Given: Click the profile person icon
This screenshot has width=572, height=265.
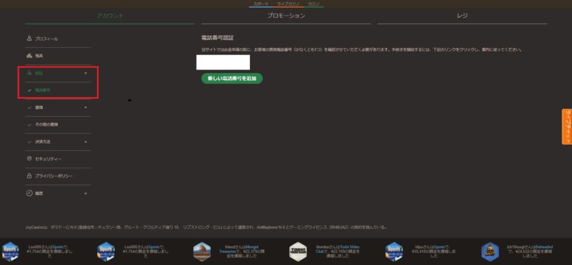Looking at the screenshot, I should pyautogui.click(x=29, y=39).
